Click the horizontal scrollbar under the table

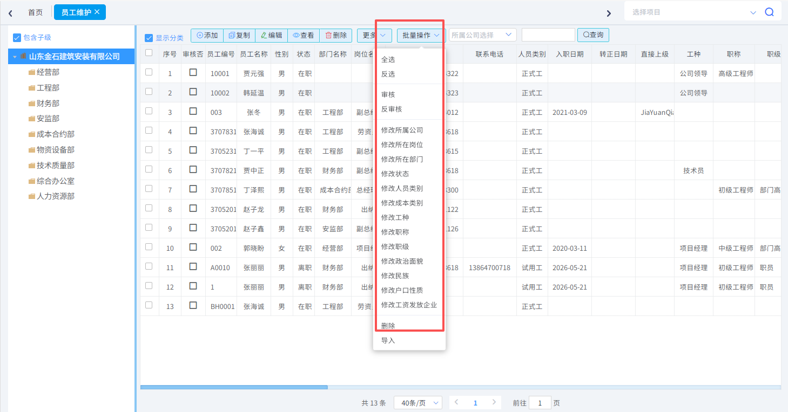234,387
